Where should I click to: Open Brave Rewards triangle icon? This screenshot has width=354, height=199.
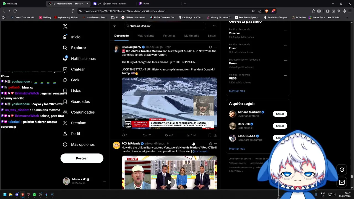[x=273, y=11]
